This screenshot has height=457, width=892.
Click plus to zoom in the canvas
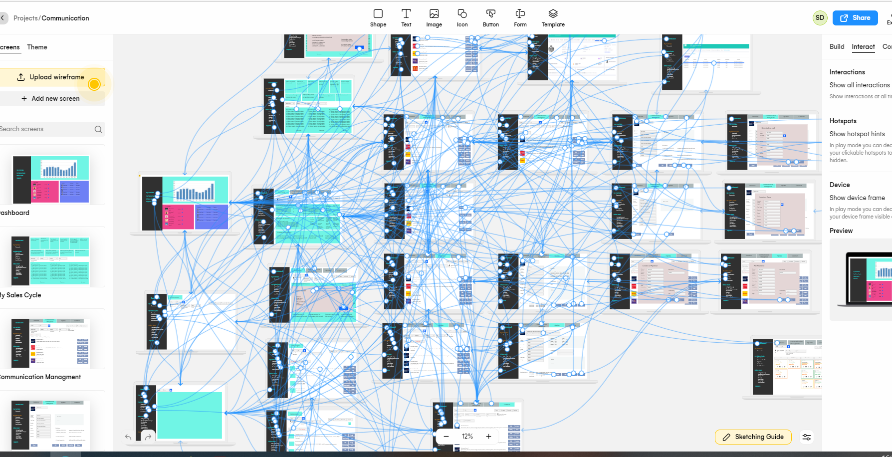[x=488, y=436]
